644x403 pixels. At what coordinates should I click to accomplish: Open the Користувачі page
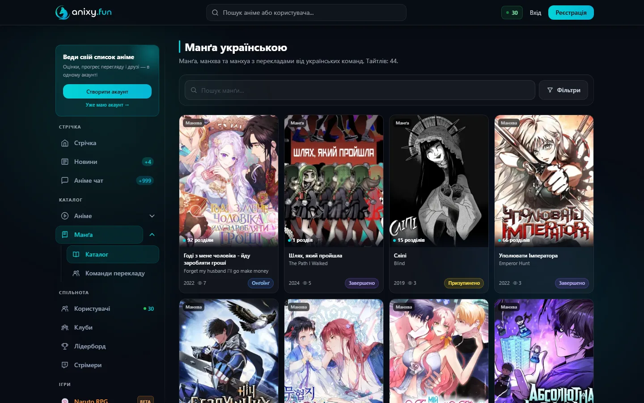(x=107, y=309)
